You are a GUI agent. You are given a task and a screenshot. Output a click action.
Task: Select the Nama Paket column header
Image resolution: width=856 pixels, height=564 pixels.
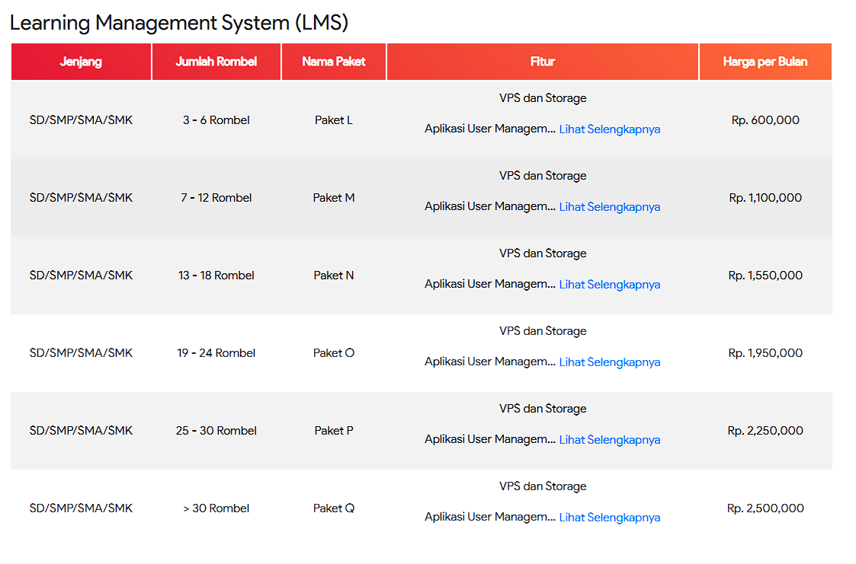pyautogui.click(x=333, y=62)
